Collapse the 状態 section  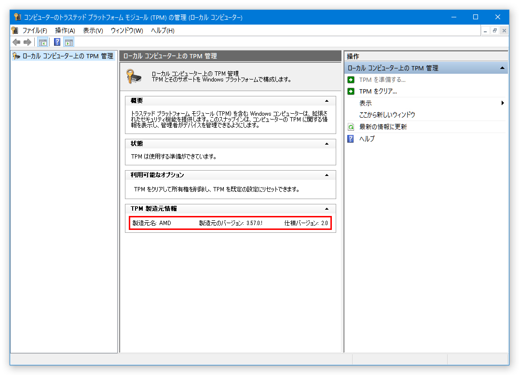pyautogui.click(x=327, y=144)
